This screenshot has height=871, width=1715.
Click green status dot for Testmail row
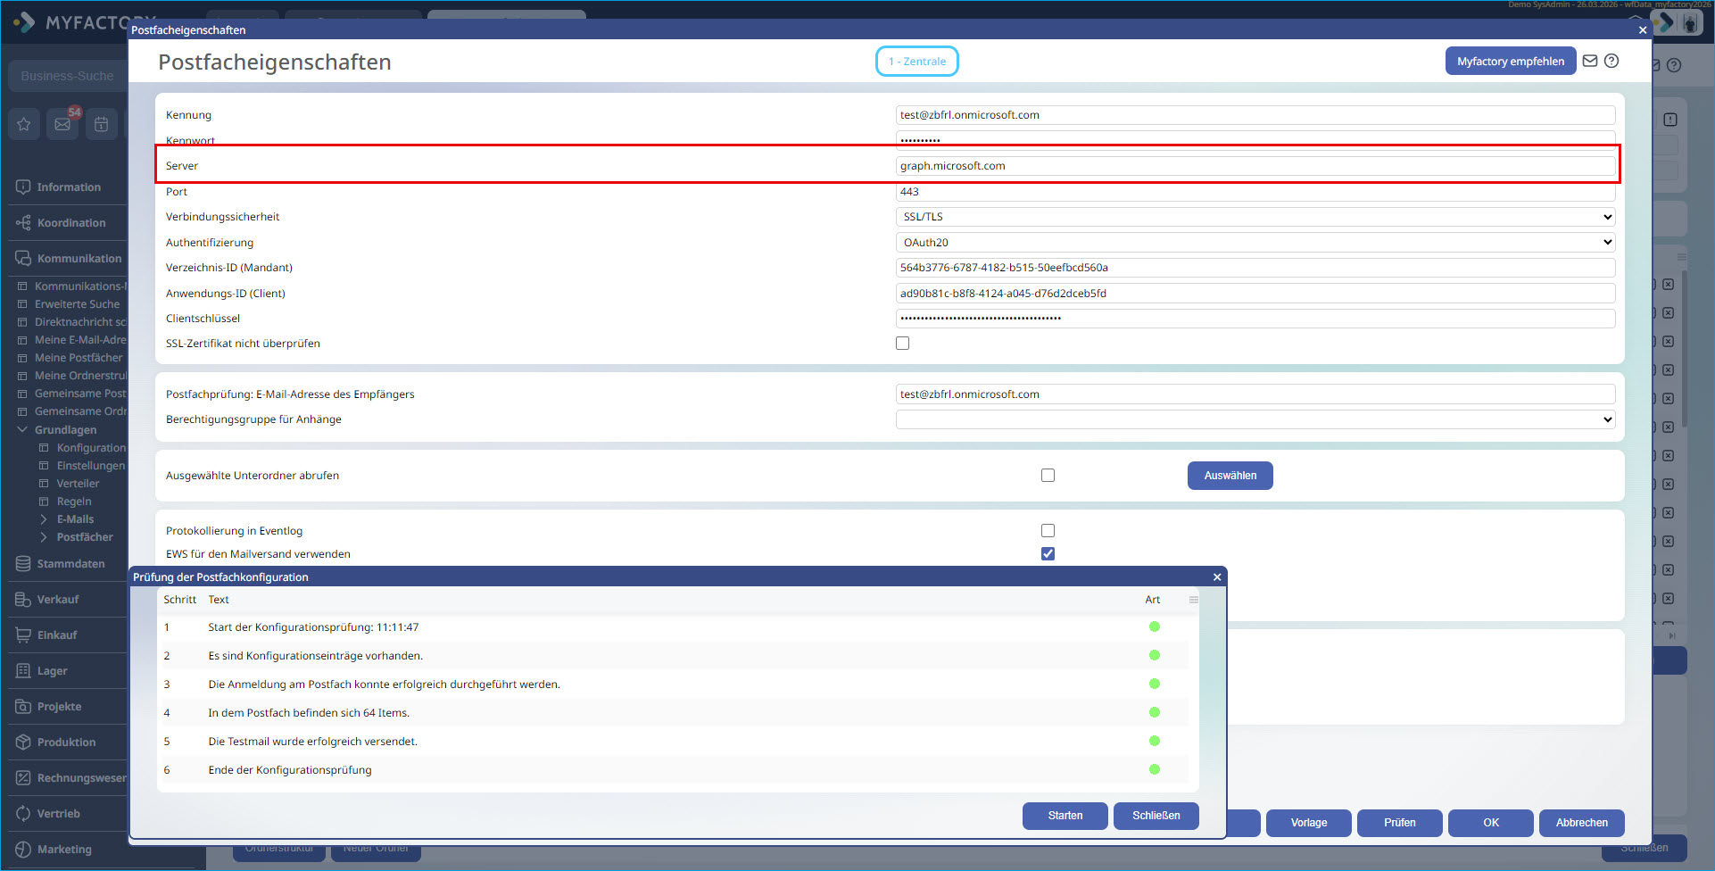(1155, 741)
